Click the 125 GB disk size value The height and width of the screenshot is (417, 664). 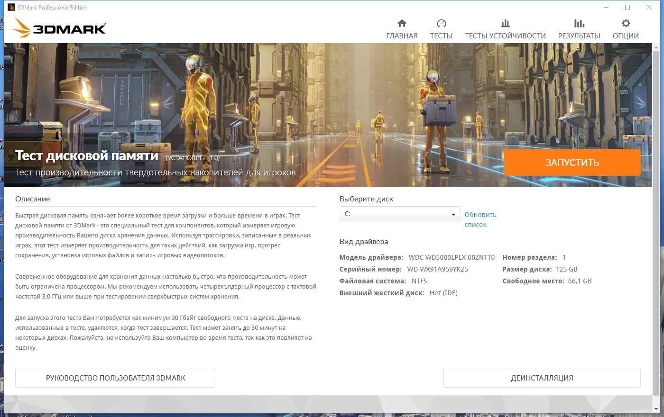tap(566, 269)
